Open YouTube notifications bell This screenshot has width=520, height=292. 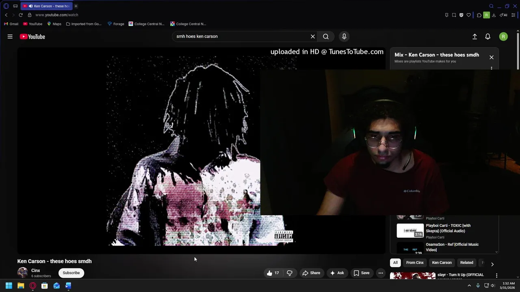click(x=488, y=36)
